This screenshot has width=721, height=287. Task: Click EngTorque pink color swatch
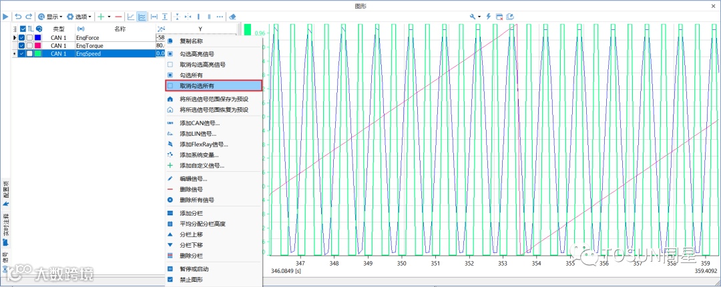38,46
